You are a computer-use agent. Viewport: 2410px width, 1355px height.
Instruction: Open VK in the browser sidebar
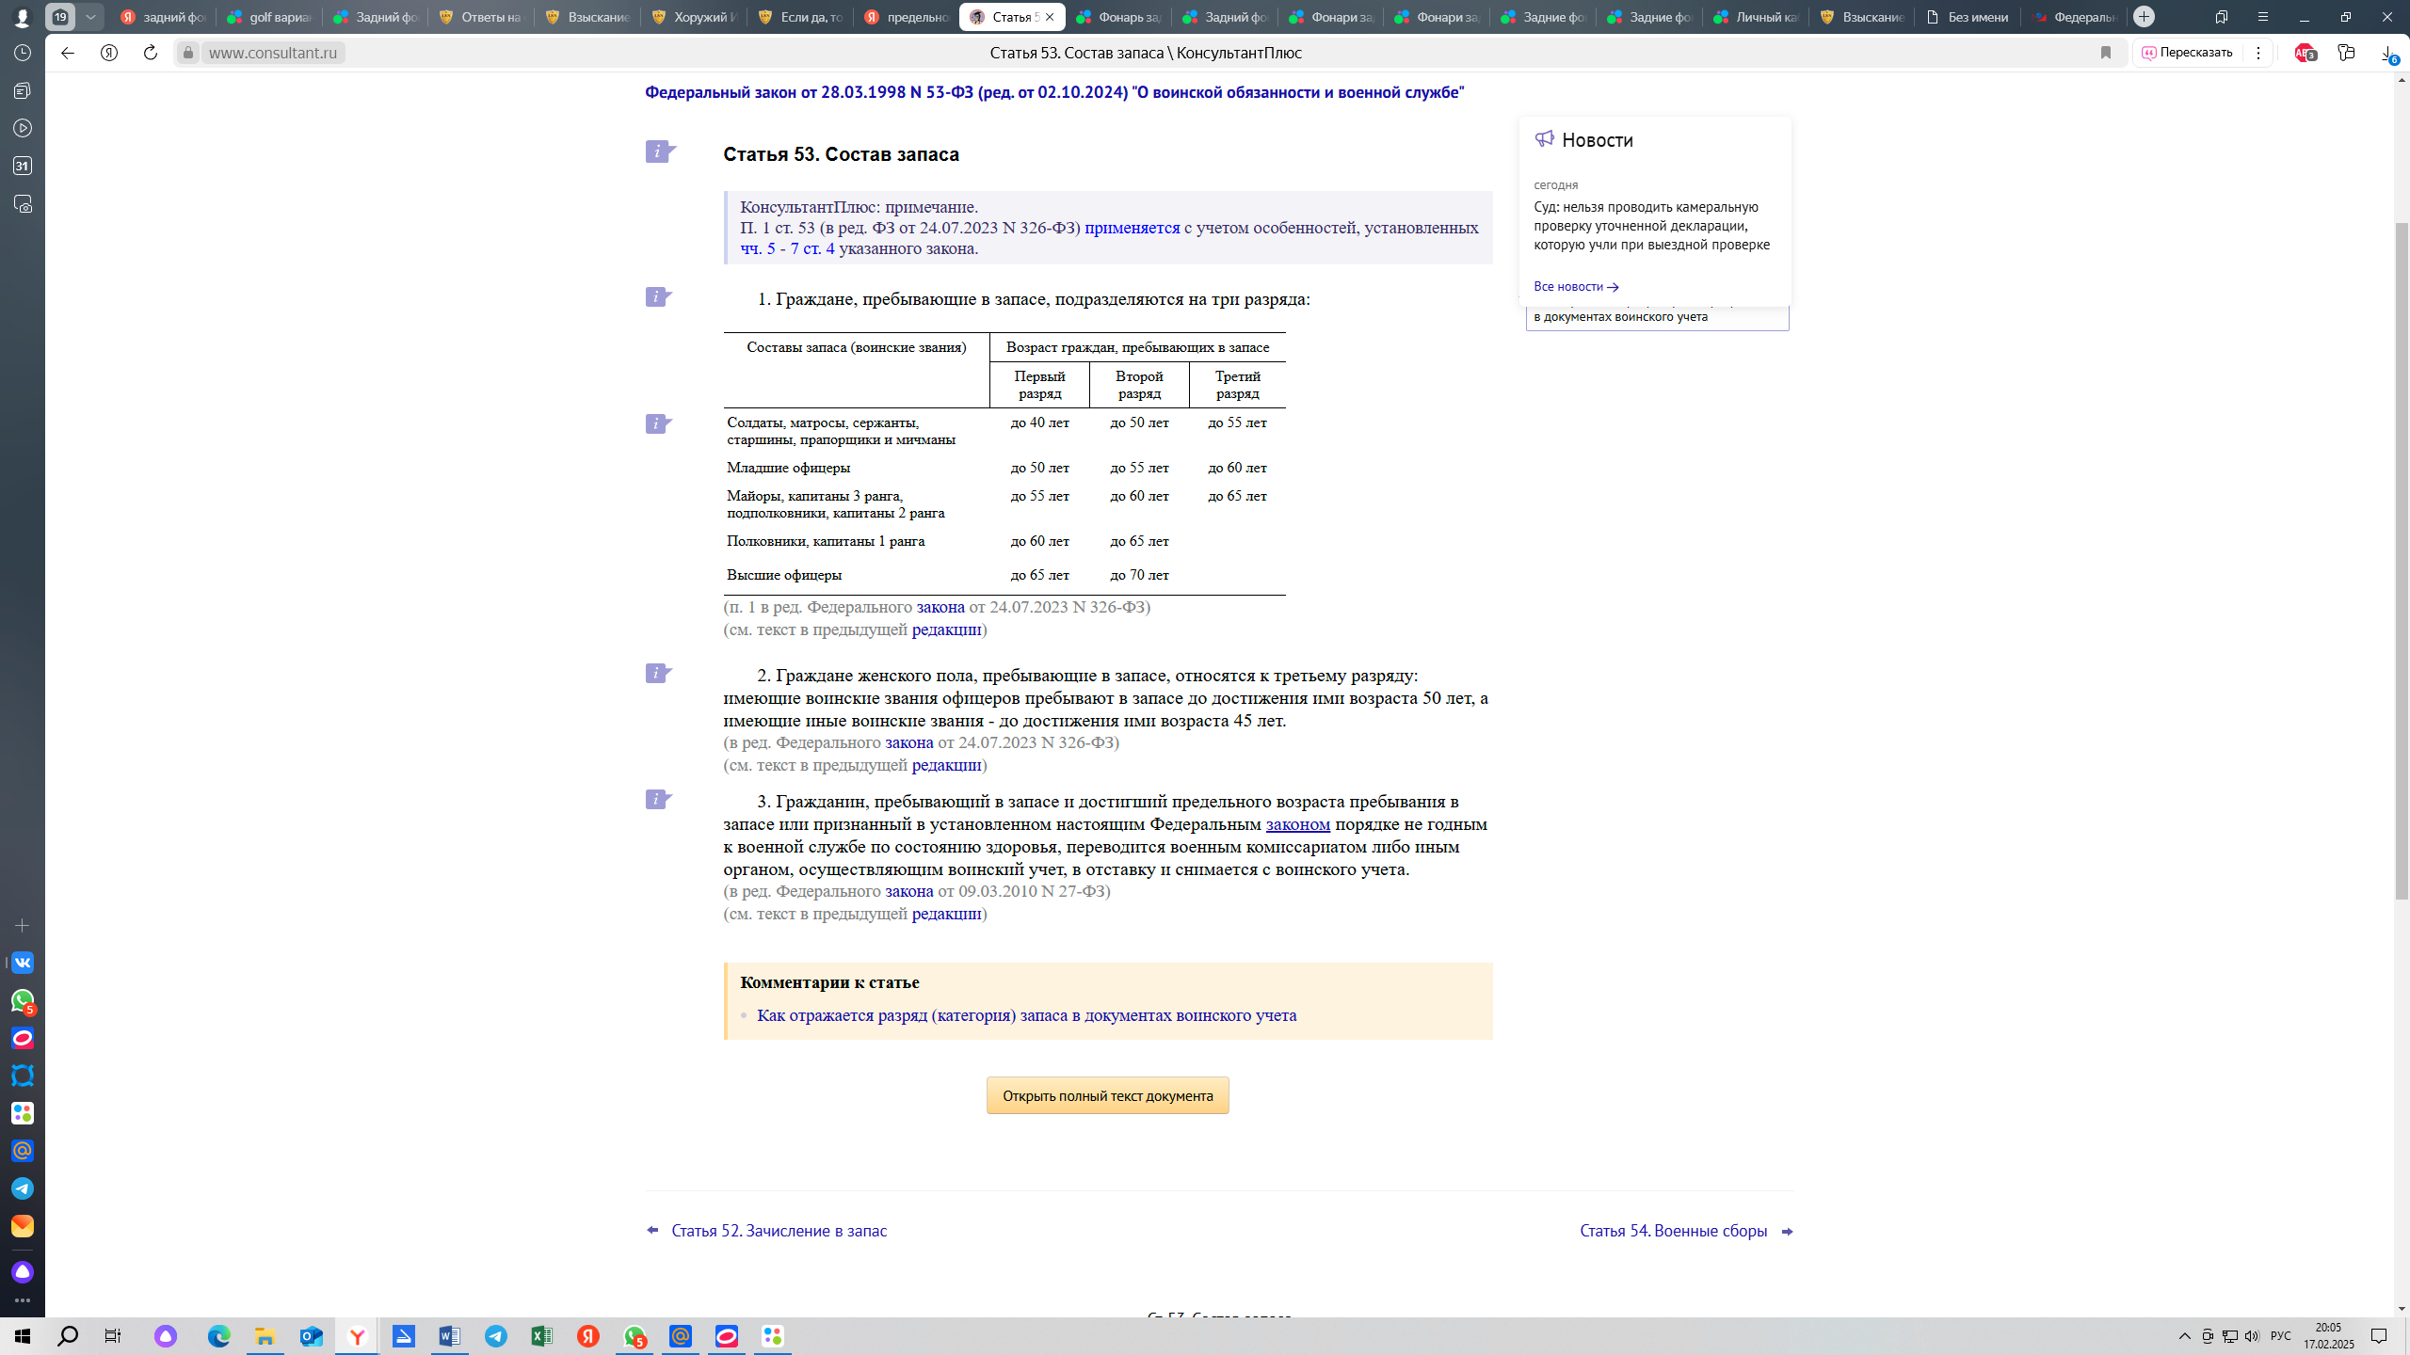click(x=23, y=963)
